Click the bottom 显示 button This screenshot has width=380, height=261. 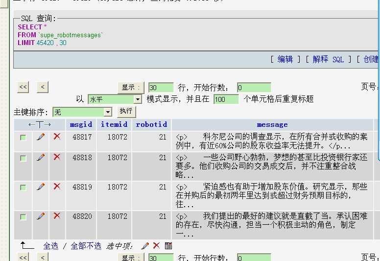pyautogui.click(x=131, y=258)
